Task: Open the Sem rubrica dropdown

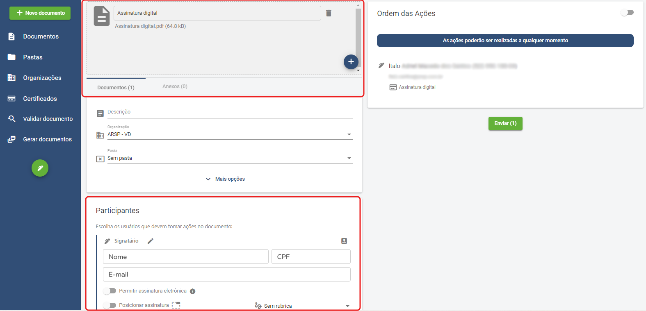Action: click(302, 306)
